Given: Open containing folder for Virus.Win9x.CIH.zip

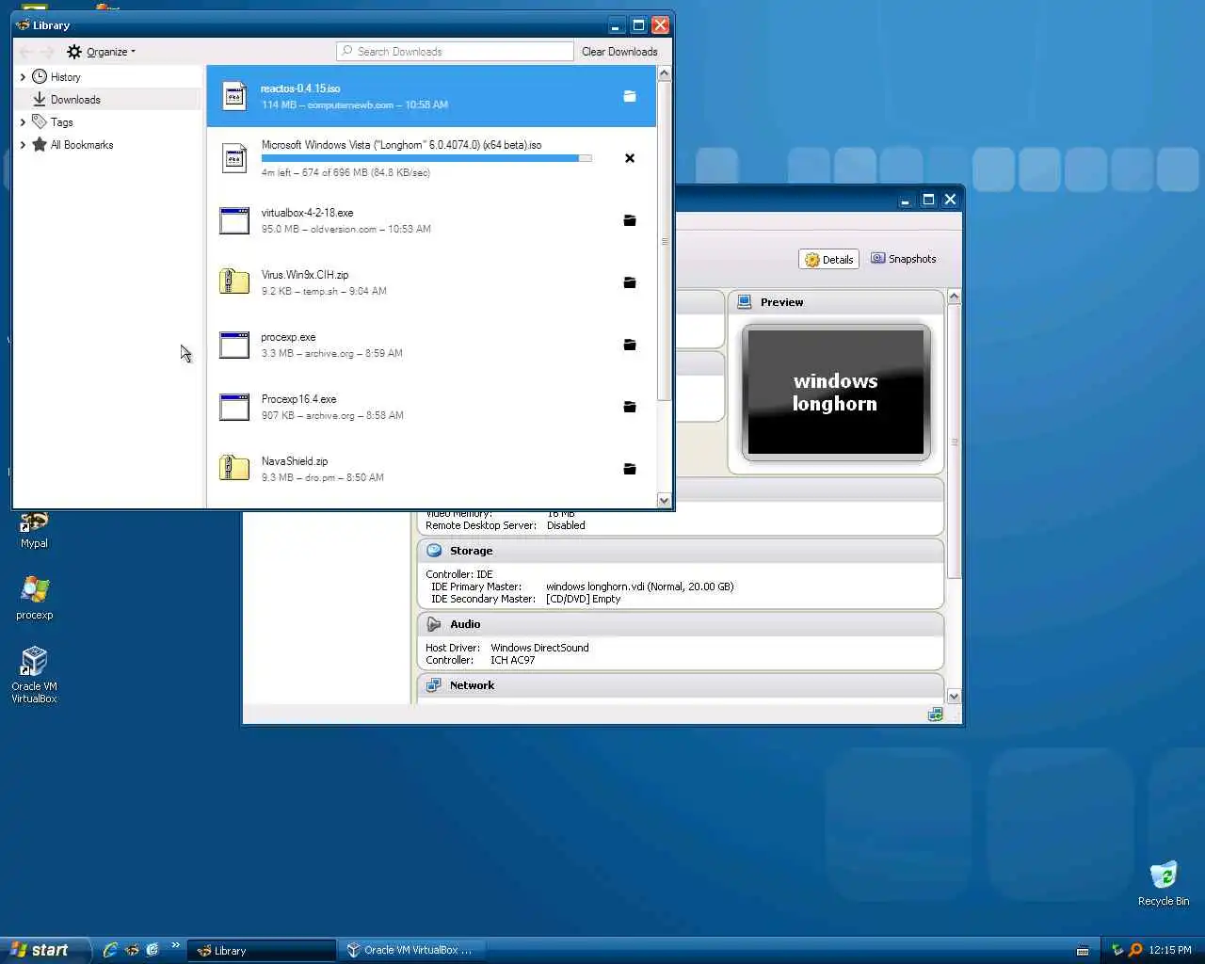Looking at the screenshot, I should pos(630,282).
